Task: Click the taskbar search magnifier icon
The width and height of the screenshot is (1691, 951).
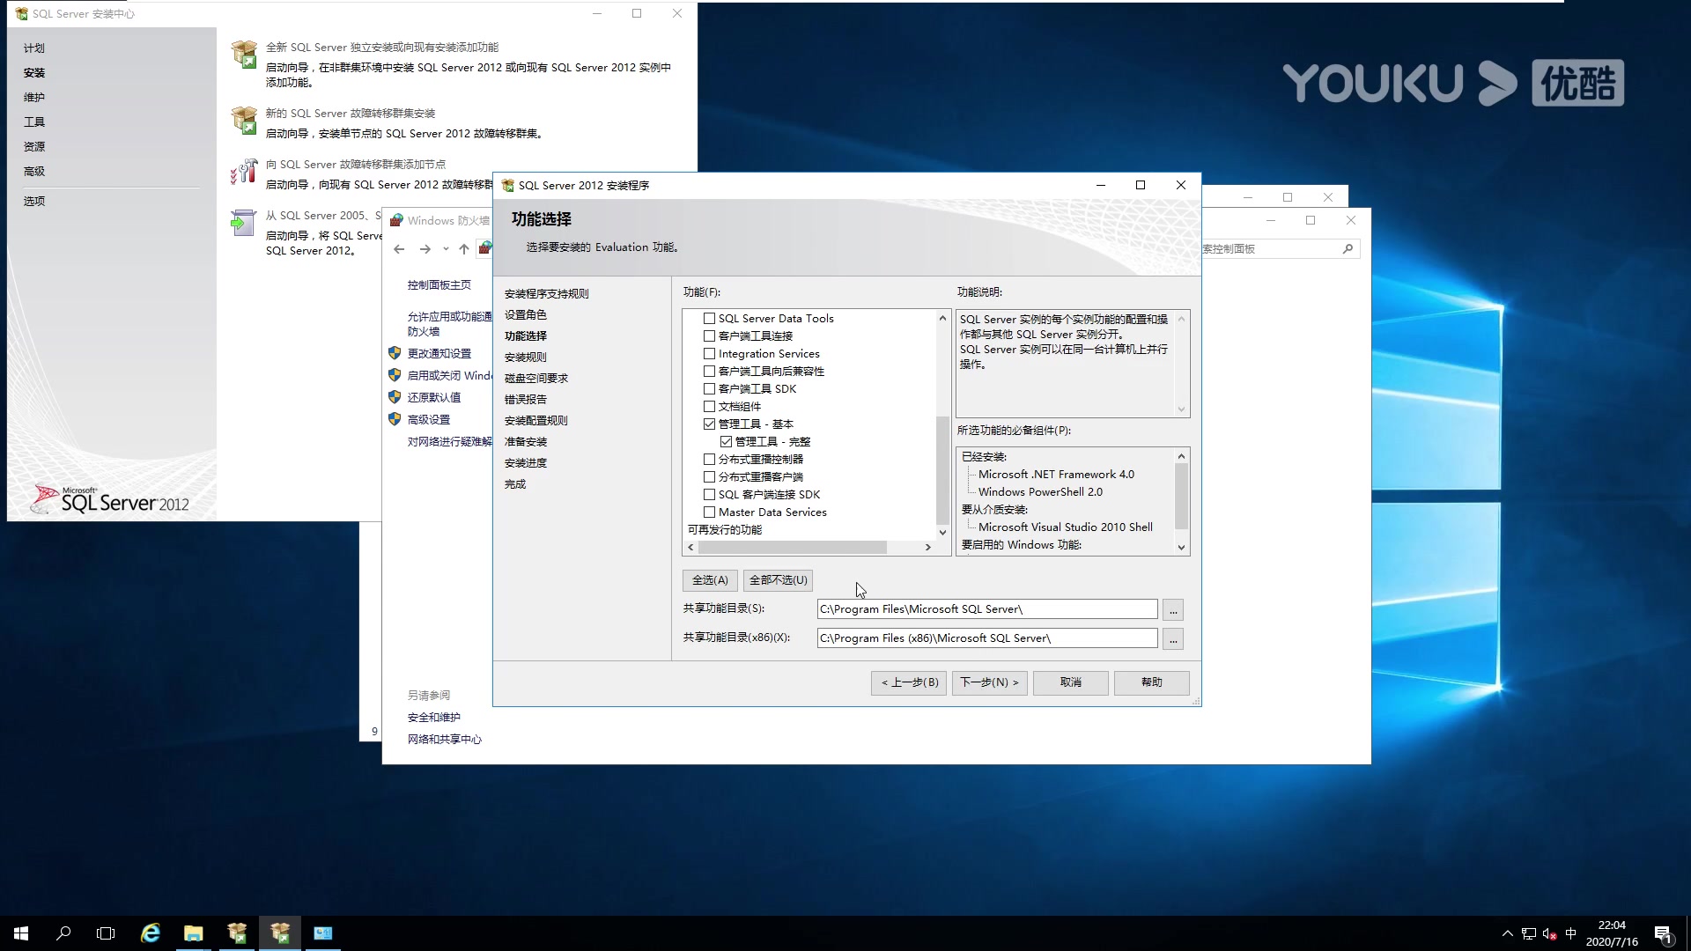Action: (63, 933)
